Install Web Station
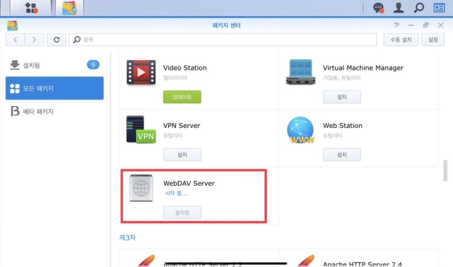 pyautogui.click(x=342, y=155)
